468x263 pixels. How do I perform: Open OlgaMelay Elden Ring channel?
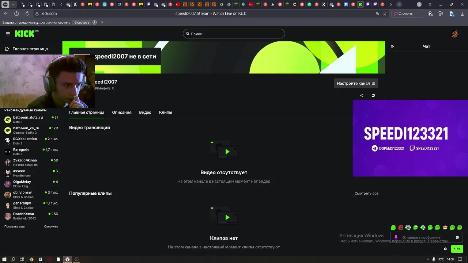(31, 184)
